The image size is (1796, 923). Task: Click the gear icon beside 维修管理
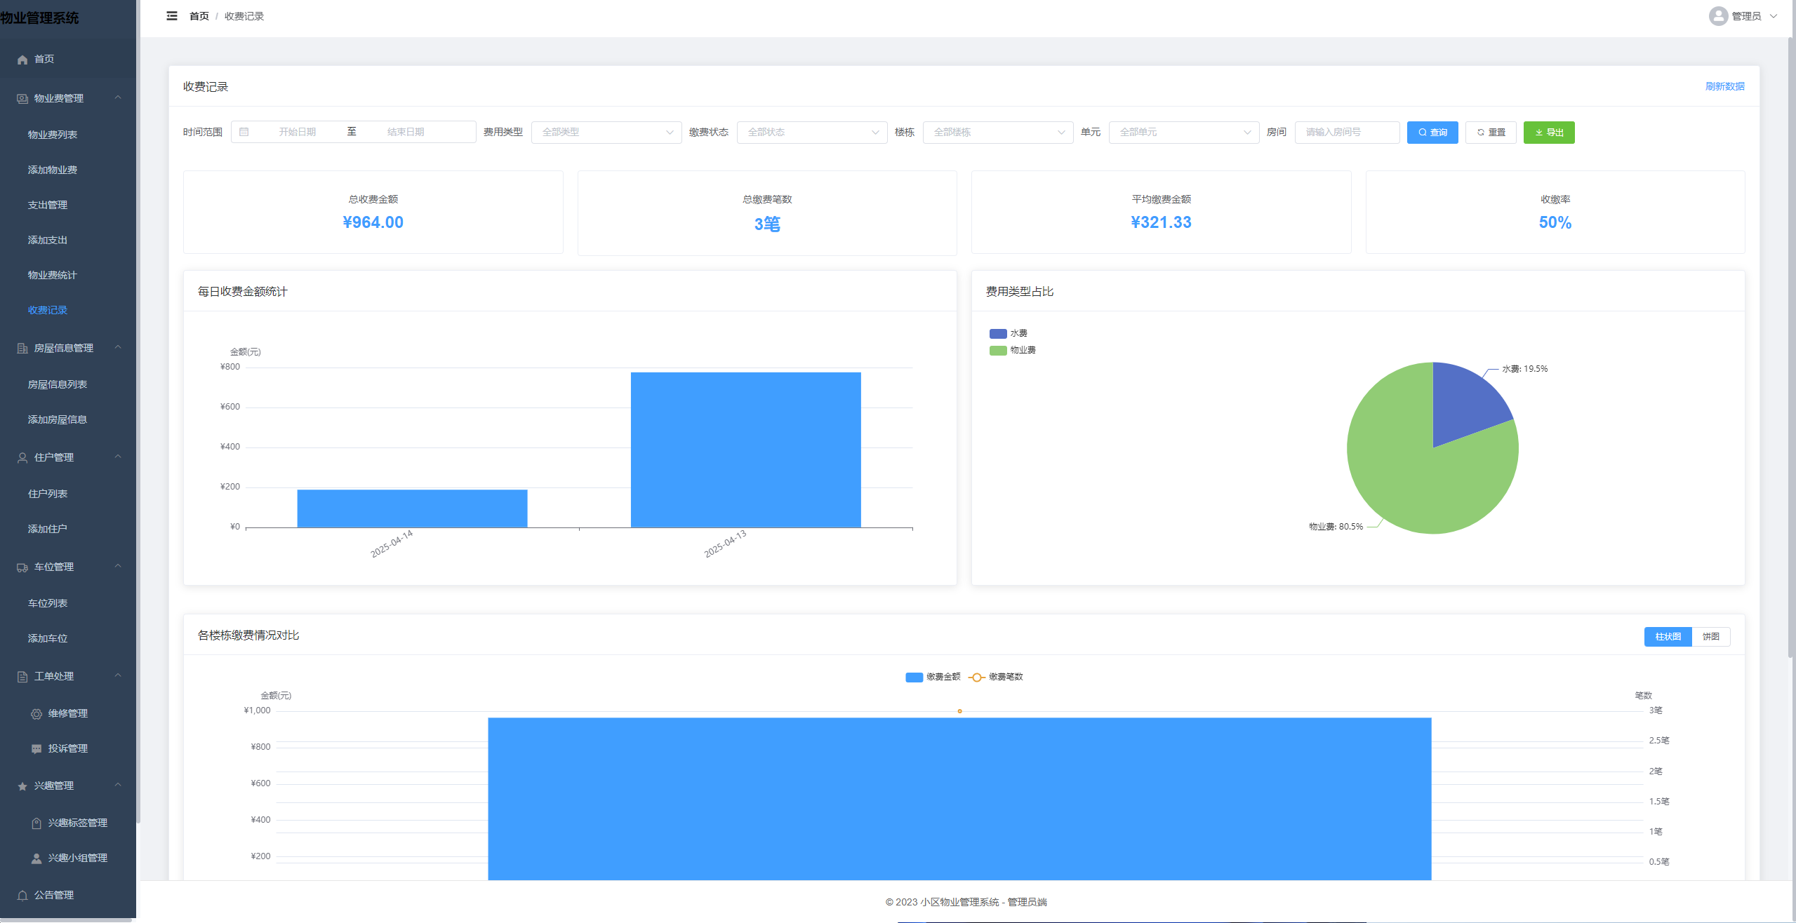tap(36, 714)
